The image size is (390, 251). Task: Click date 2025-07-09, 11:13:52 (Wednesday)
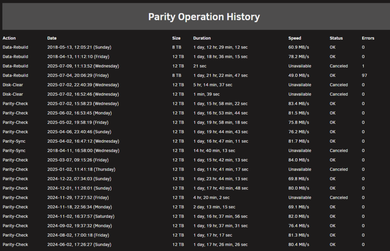[x=83, y=66]
